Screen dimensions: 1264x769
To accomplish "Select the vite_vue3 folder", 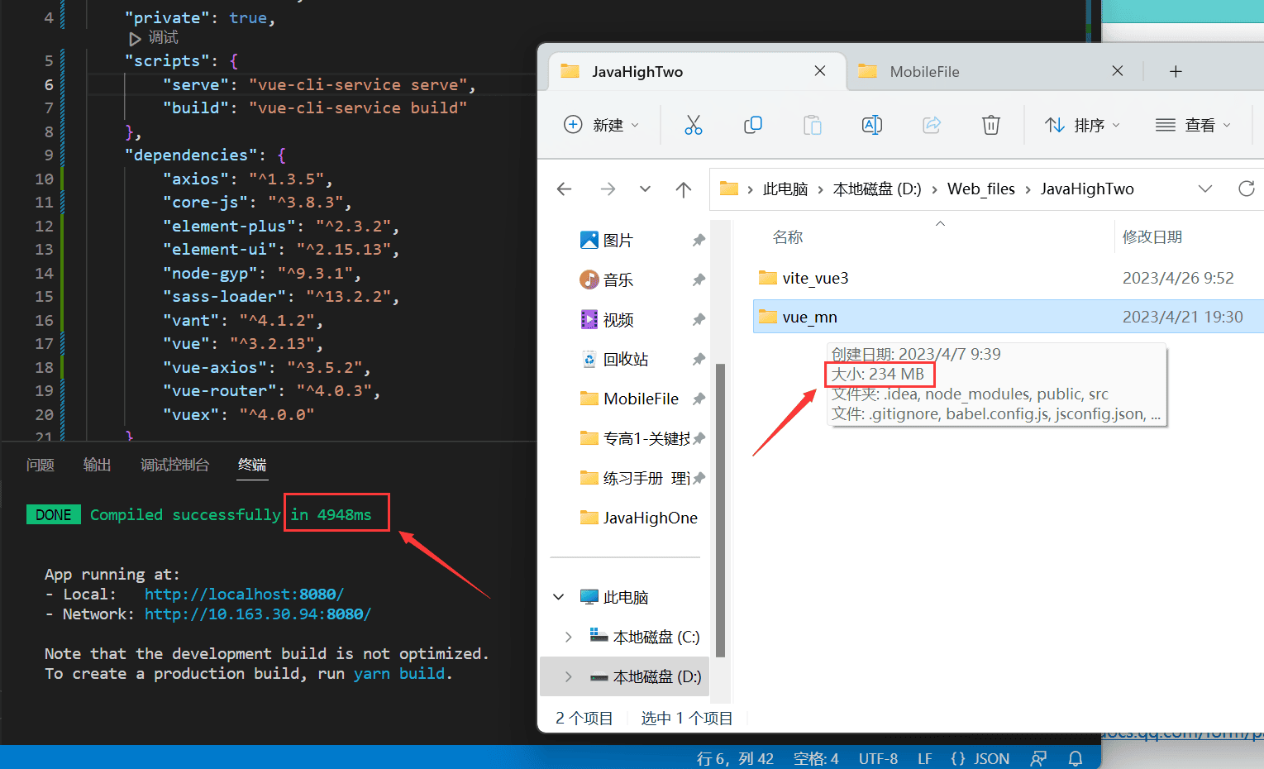I will (813, 278).
